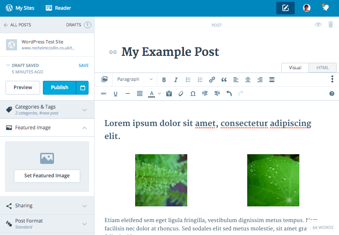Align text center
This screenshot has height=235, width=339.
click(x=248, y=80)
